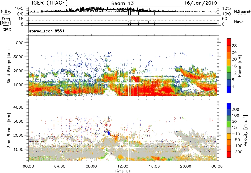Click the 'Slant Range [km]' label of power panel
Viewport: 251px width, 173px height.
(9, 66)
